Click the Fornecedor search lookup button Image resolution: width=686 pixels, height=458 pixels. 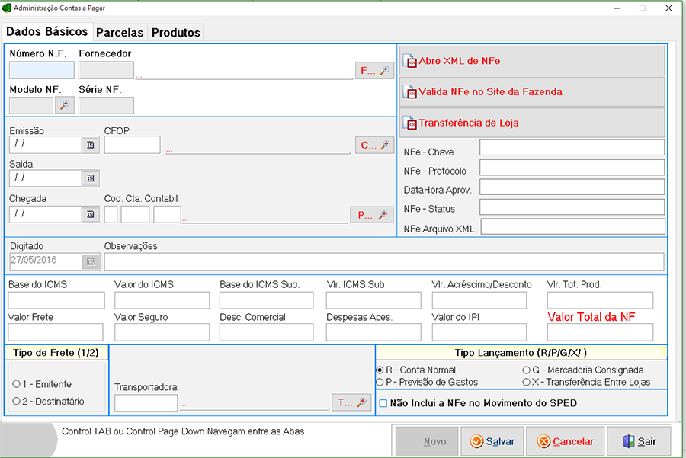click(x=374, y=71)
